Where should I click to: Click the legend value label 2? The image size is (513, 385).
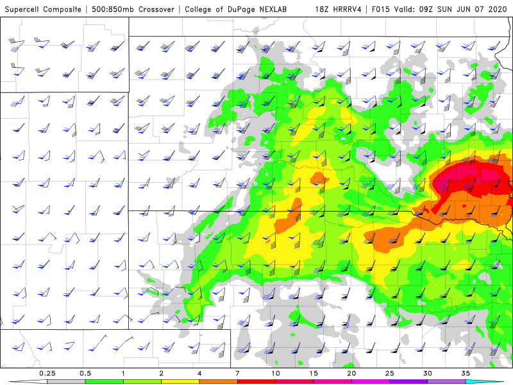pos(162,373)
